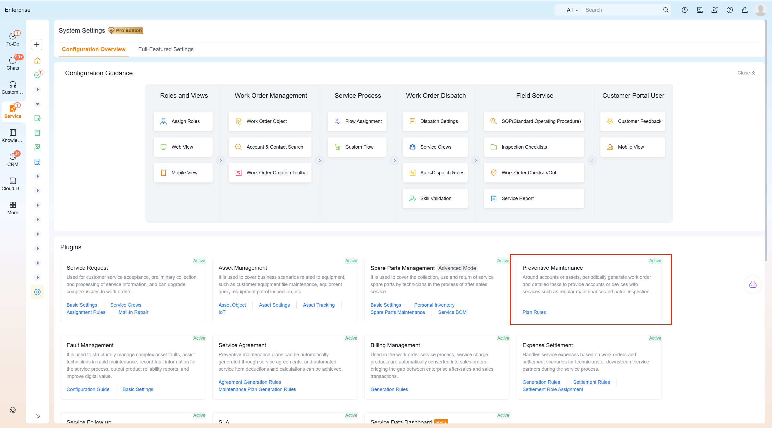
Task: Open the Configuration Guide link
Action: pyautogui.click(x=88, y=389)
